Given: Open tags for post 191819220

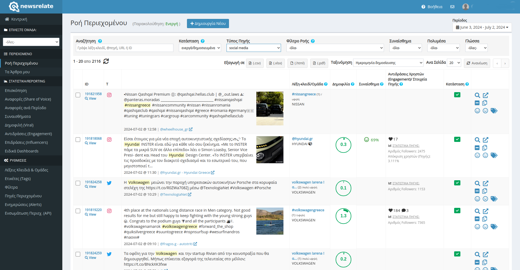Looking at the screenshot, I should tap(494, 226).
